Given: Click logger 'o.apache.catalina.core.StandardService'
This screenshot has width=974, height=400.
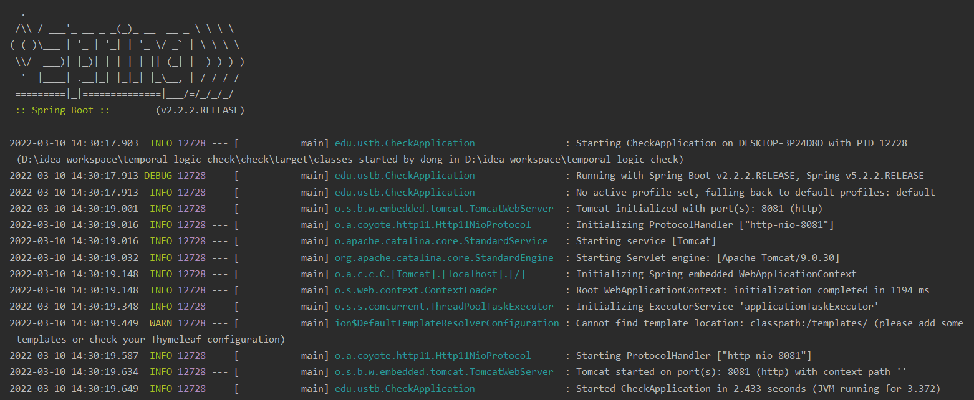Looking at the screenshot, I should pyautogui.click(x=441, y=241).
